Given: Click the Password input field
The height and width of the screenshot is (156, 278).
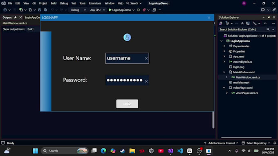Looking at the screenshot, I should click(127, 80).
